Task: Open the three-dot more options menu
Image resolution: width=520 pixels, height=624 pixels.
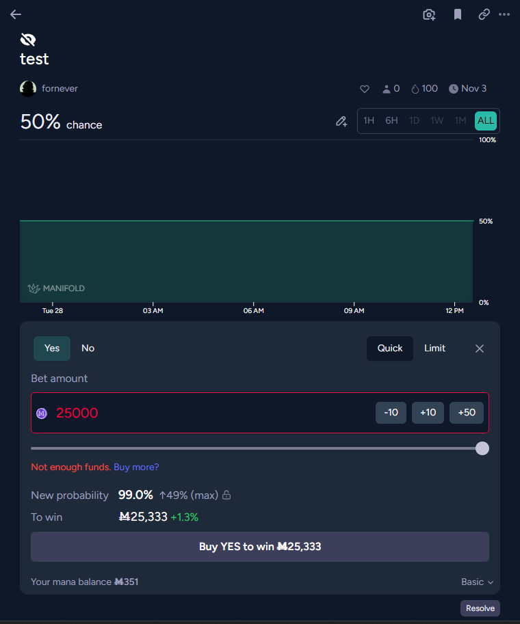Action: tap(504, 14)
